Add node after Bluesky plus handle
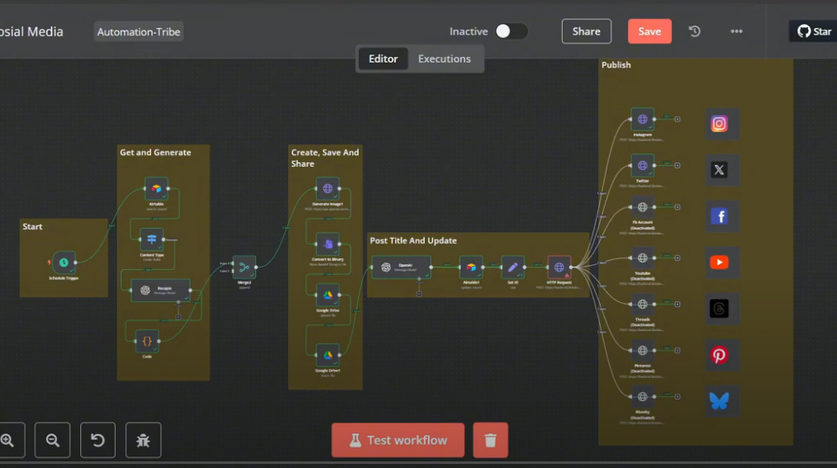 pos(678,396)
